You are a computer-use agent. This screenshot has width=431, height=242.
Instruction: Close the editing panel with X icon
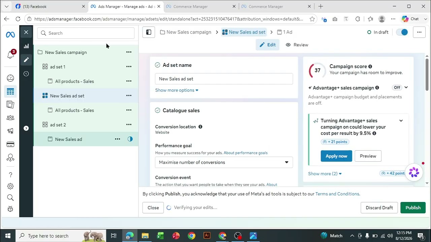point(26,32)
